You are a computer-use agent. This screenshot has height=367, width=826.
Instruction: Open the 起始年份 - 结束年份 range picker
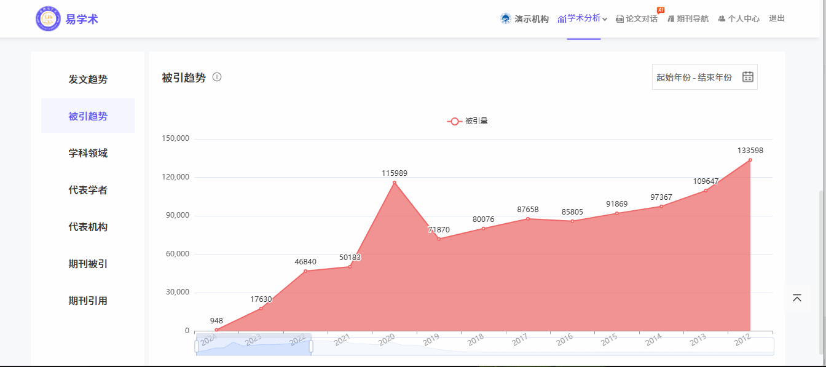click(694, 77)
